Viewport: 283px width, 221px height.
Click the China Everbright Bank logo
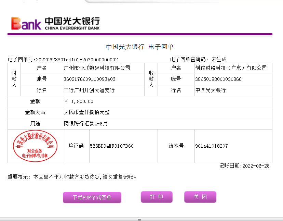[x=55, y=23]
